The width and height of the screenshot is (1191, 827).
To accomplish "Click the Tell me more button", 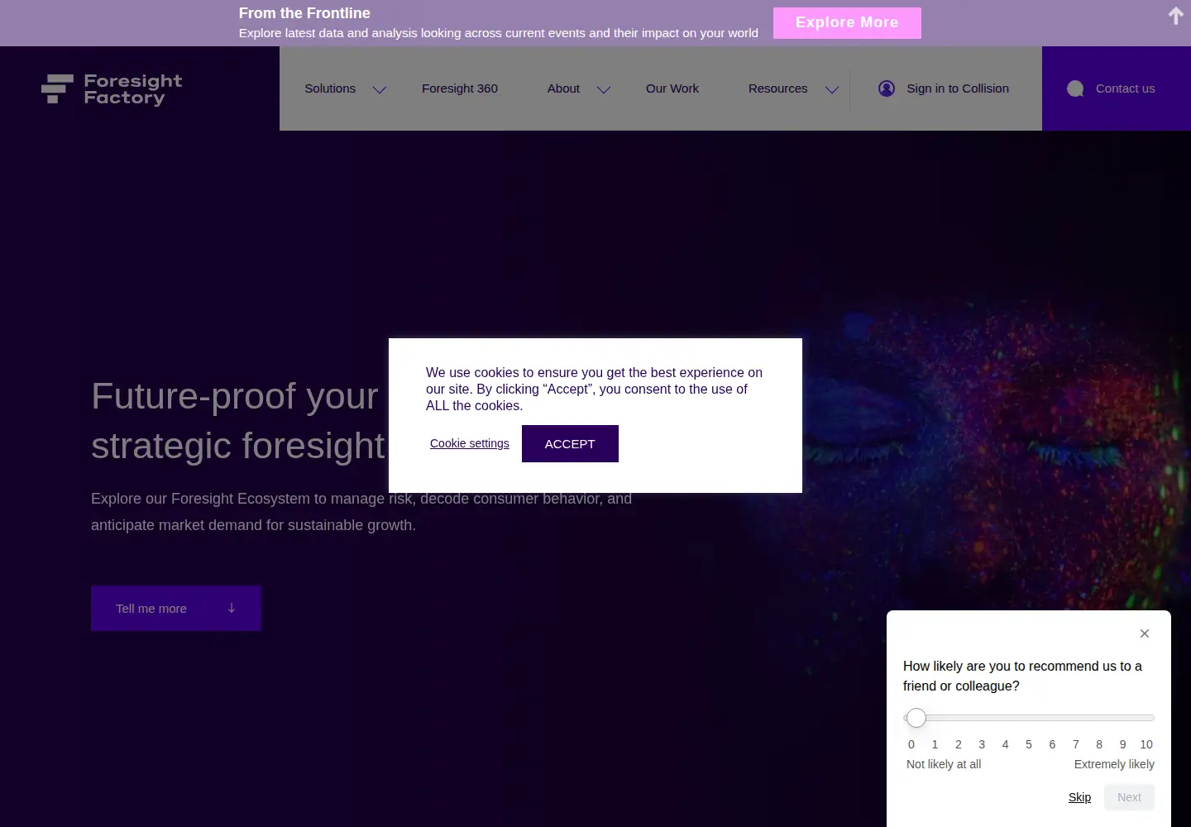I will (x=176, y=608).
